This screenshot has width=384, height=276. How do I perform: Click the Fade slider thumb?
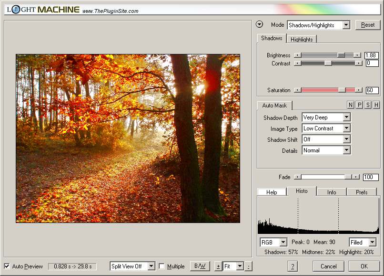(x=348, y=177)
